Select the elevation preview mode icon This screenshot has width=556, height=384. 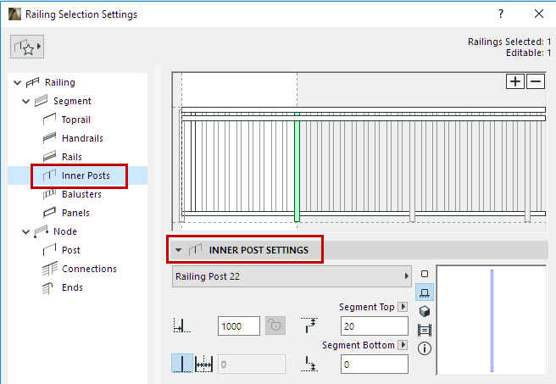(x=425, y=292)
